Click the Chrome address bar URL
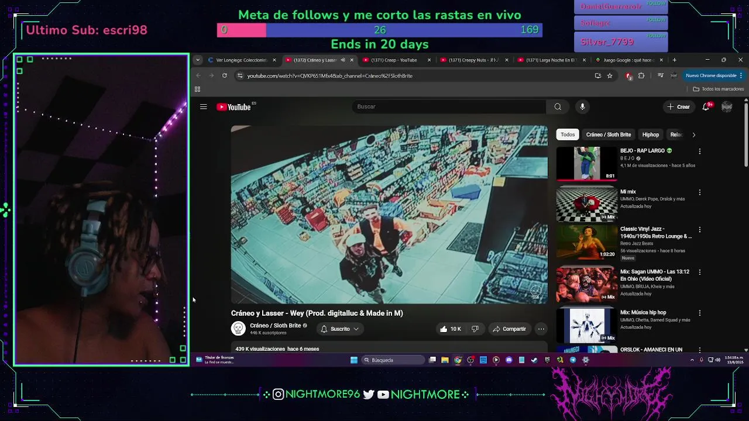Screen dimensions: 749x421 pos(329,75)
